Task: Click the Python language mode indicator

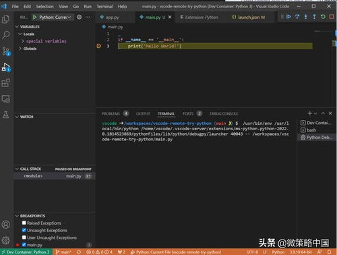Action: [x=278, y=252]
